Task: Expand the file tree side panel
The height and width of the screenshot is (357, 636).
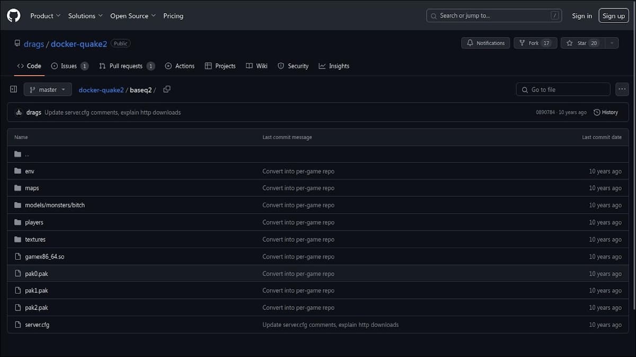Action: (14, 89)
